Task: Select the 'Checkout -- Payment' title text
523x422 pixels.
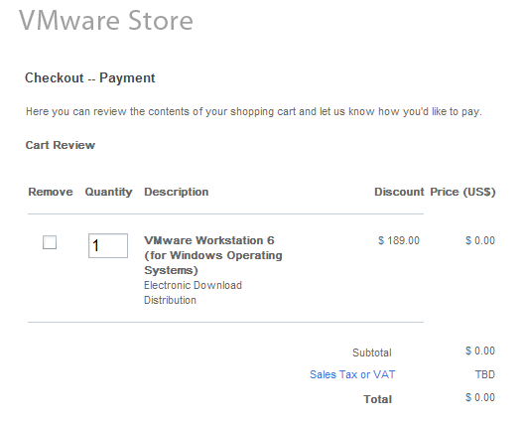Action: pyautogui.click(x=89, y=78)
